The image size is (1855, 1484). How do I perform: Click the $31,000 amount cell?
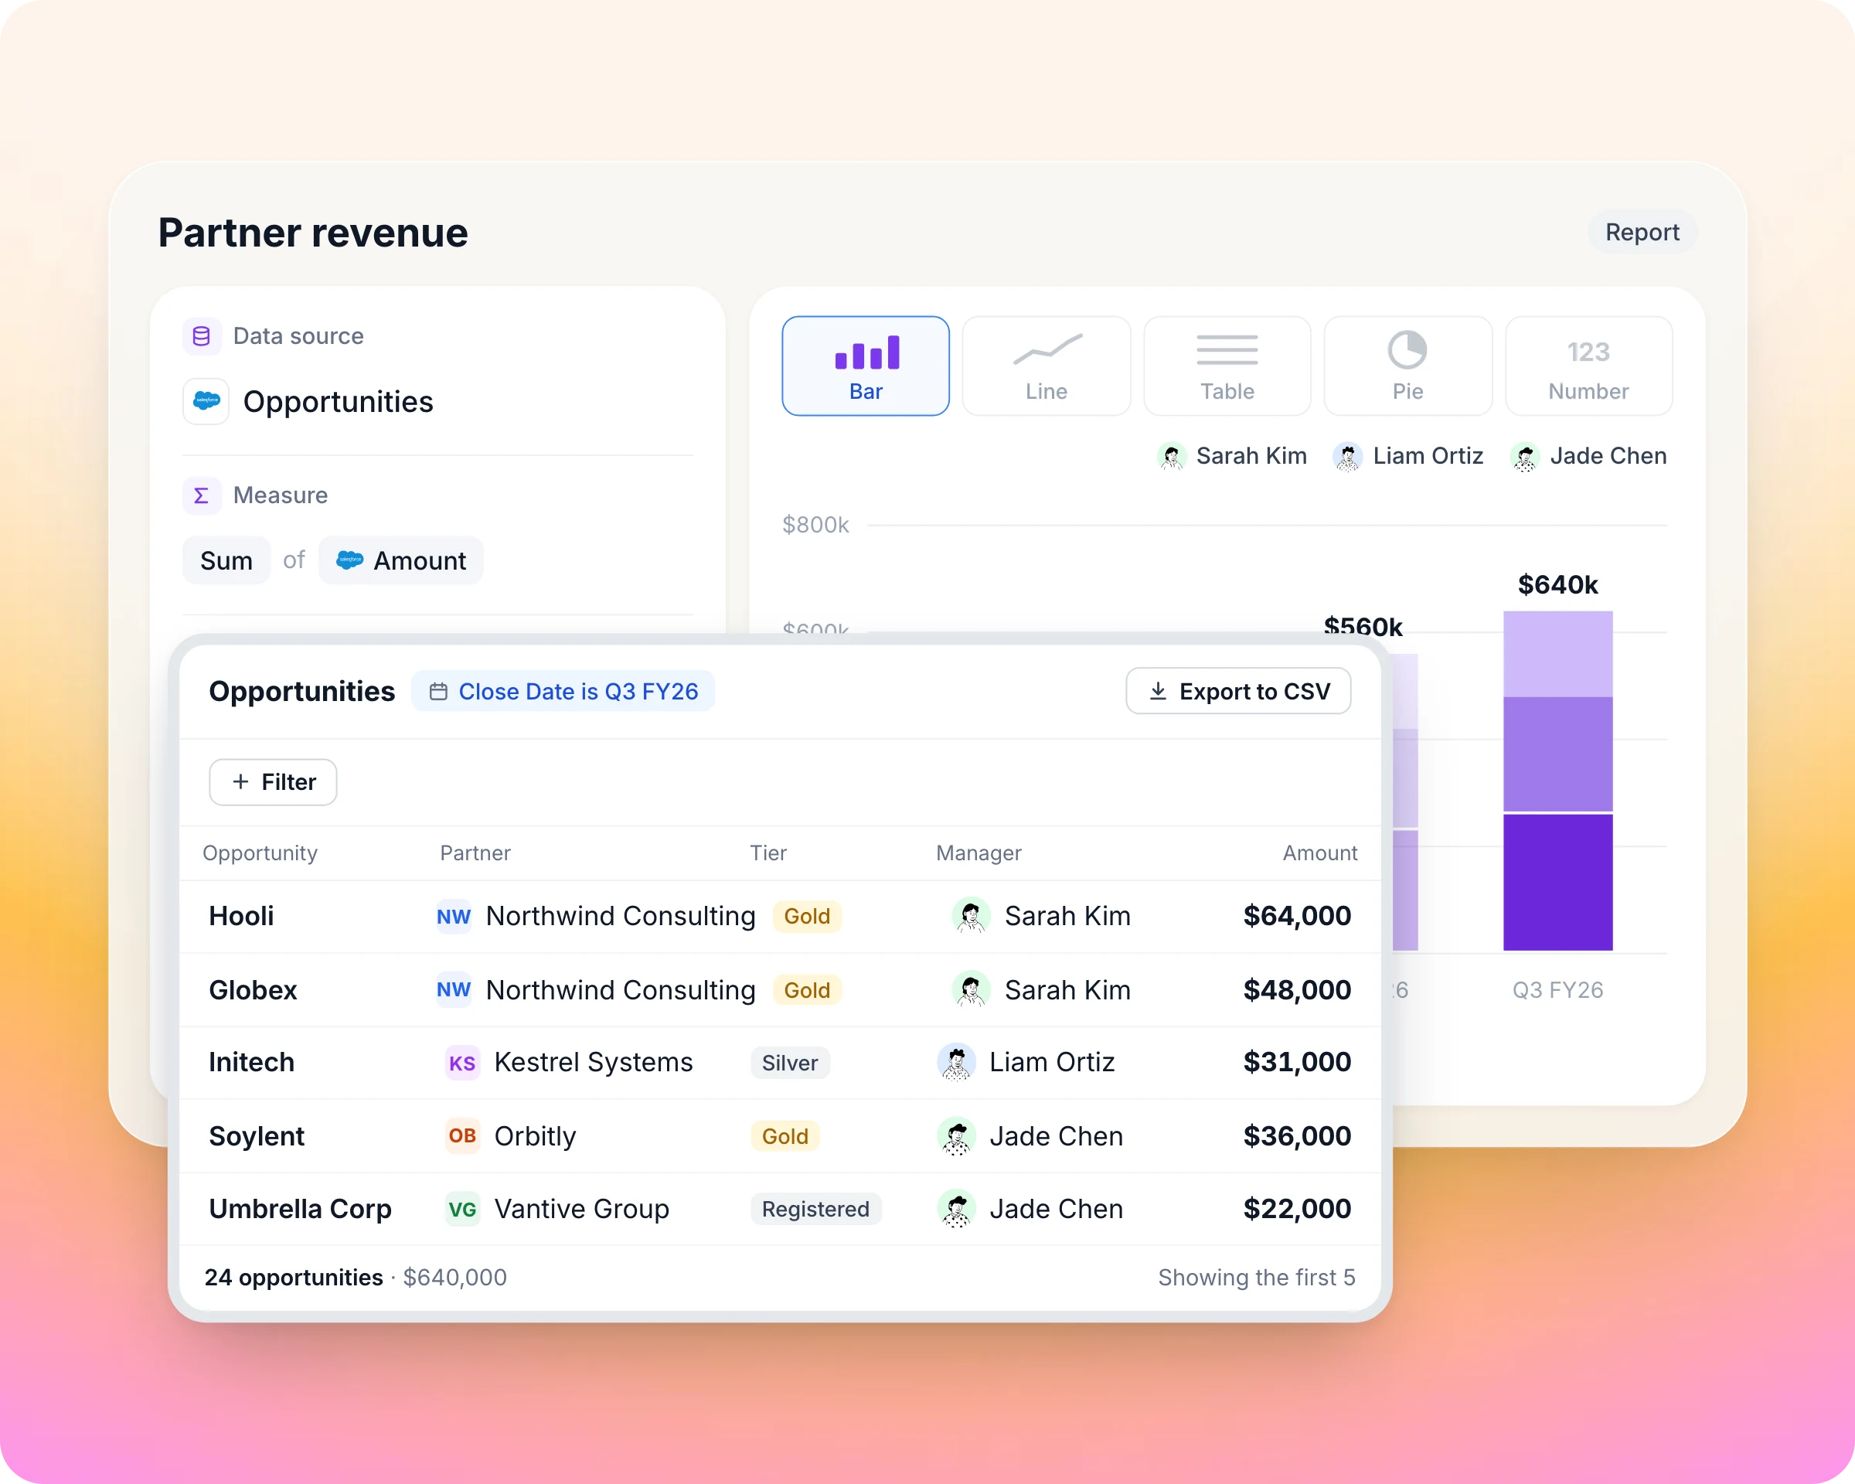click(1297, 1063)
